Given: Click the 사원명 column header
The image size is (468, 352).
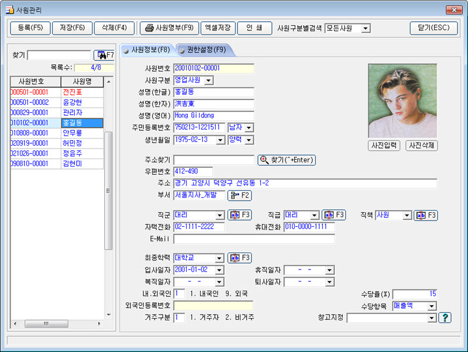Looking at the screenshot, I should 82,81.
